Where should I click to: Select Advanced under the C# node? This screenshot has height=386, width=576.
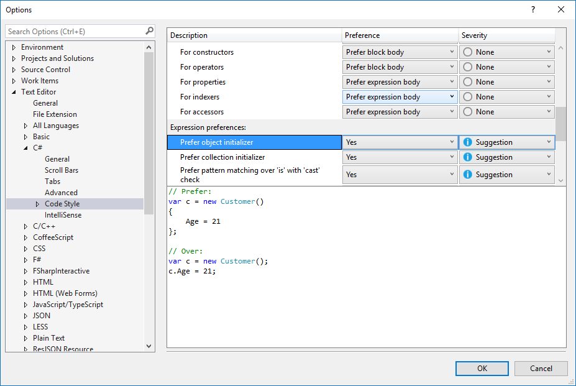(61, 193)
